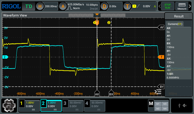Click the USB connection icon

tap(179, 105)
